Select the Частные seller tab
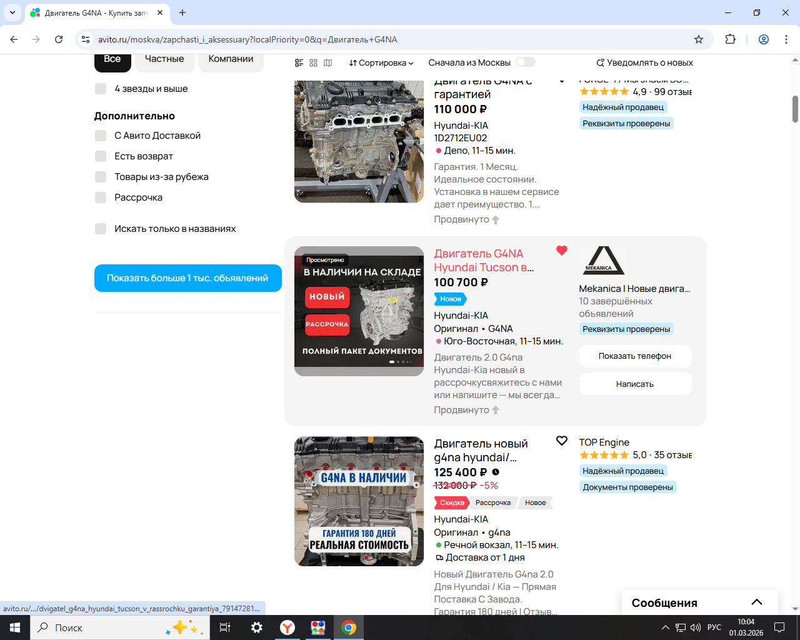Image resolution: width=800 pixels, height=640 pixels. pos(164,60)
